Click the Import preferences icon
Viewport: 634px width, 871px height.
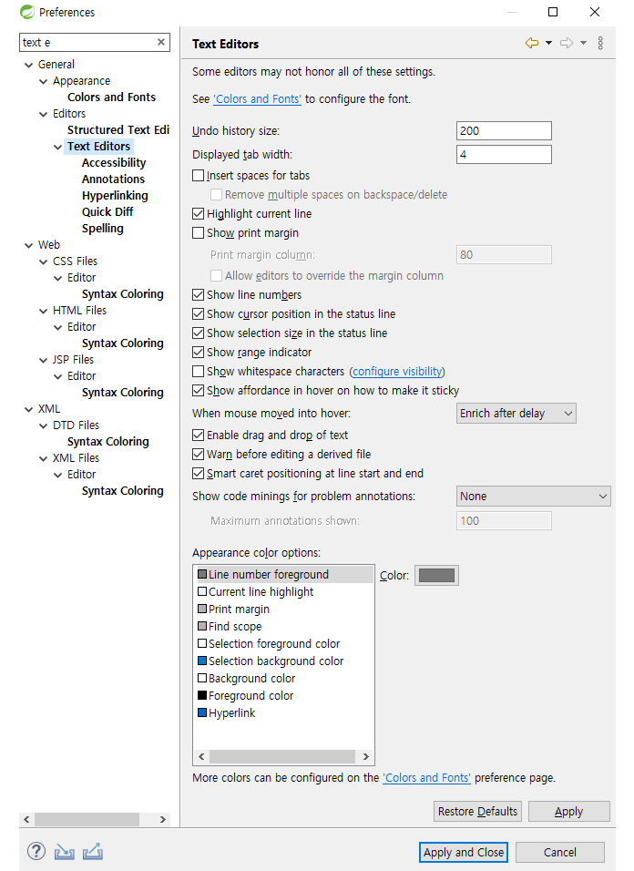point(64,852)
